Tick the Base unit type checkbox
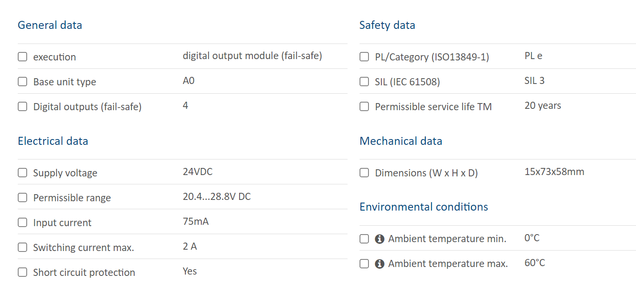Screen dimensions: 636x287 [23, 82]
